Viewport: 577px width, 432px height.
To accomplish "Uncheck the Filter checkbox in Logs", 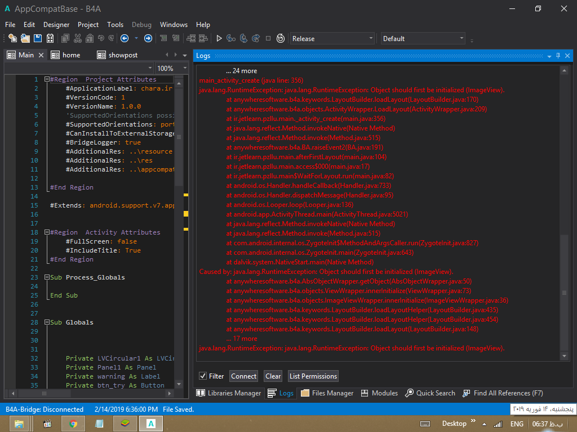I will coord(203,376).
